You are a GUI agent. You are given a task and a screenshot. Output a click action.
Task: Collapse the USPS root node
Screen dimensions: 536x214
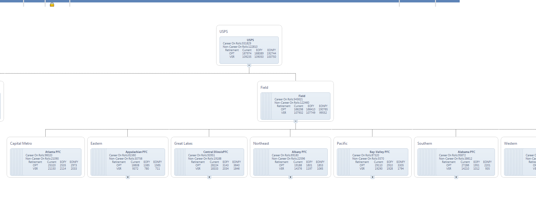click(x=249, y=65)
